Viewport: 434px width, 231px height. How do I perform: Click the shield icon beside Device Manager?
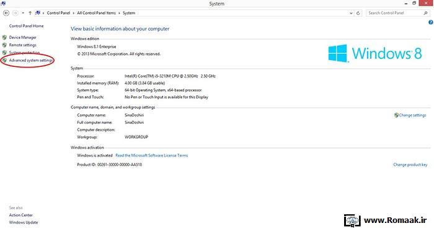click(4, 37)
